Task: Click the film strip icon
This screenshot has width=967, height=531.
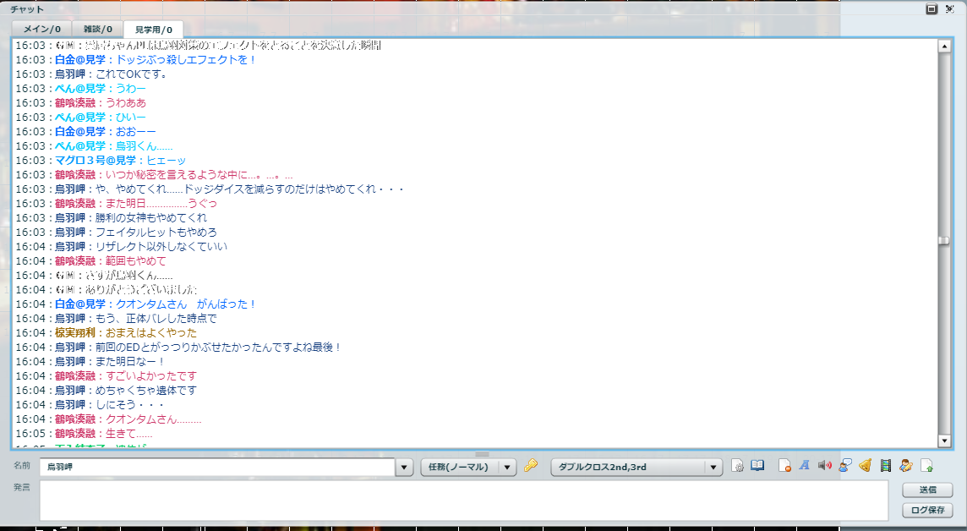Action: click(x=885, y=466)
